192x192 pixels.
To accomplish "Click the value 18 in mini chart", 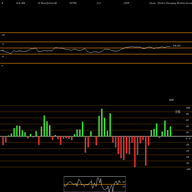I will click(x=124, y=187).
